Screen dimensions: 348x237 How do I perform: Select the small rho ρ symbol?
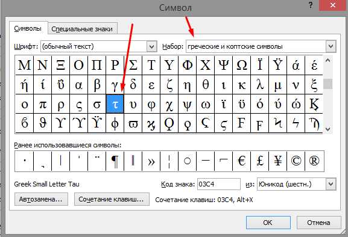tap(60, 104)
